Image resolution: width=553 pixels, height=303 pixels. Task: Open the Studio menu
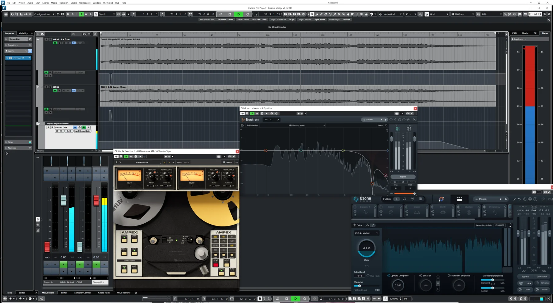[x=73, y=3]
